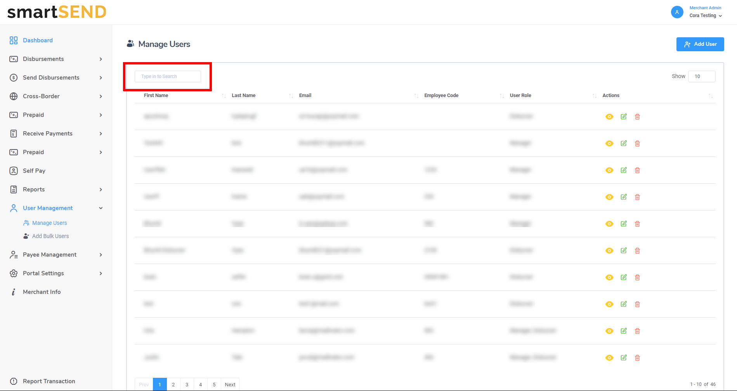View details of the fourth row user
The height and width of the screenshot is (391, 737).
pyautogui.click(x=609, y=197)
